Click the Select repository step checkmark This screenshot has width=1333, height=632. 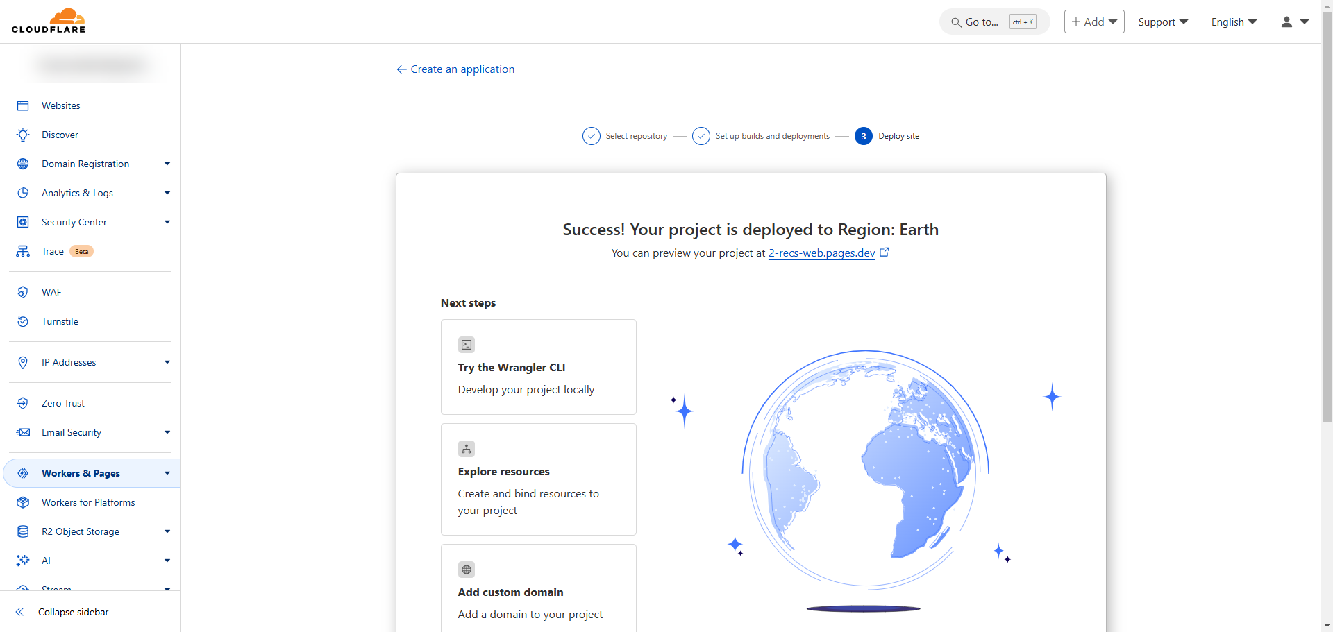592,136
